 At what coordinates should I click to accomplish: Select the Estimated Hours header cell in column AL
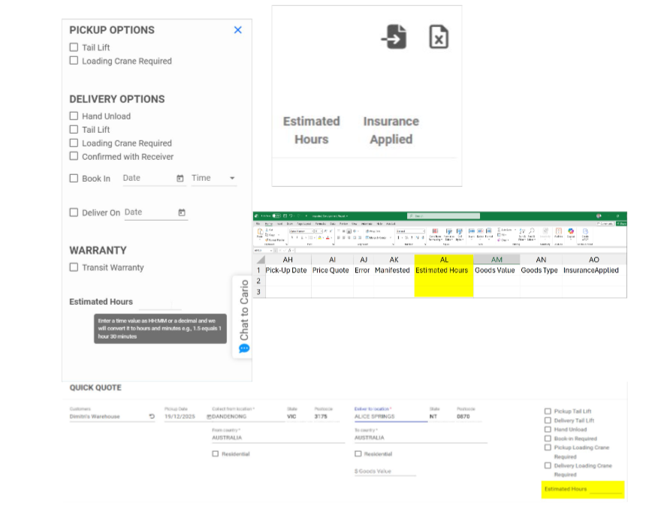pos(443,270)
